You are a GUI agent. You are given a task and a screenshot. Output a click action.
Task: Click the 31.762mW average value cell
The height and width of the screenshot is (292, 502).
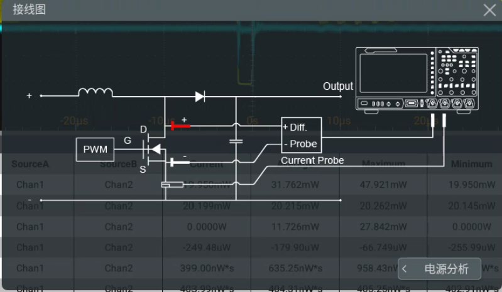[295, 185]
